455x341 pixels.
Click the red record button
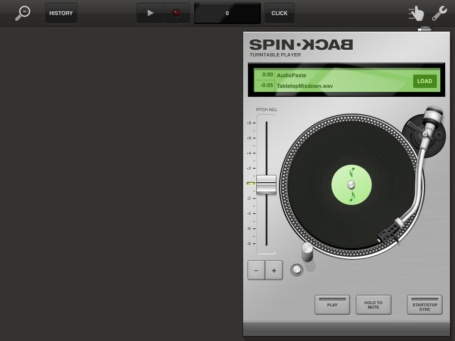(176, 13)
